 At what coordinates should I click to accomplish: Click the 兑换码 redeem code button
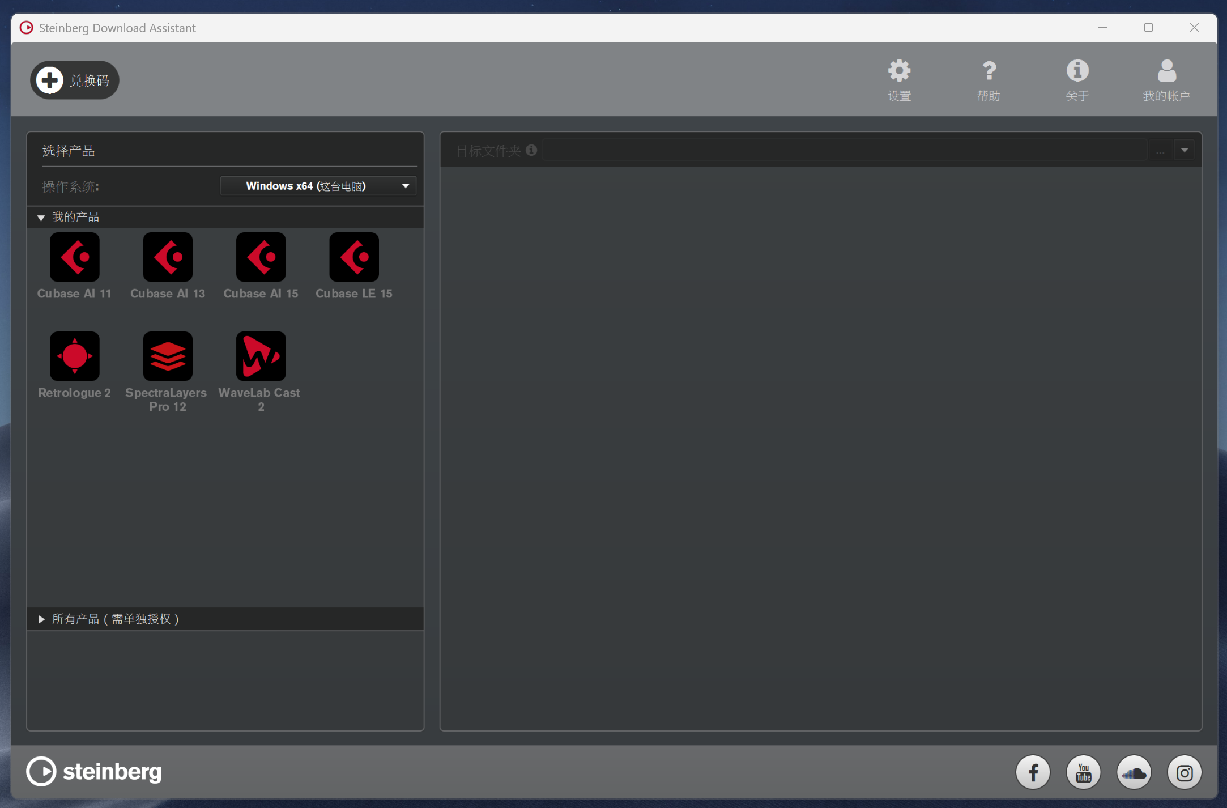point(74,80)
